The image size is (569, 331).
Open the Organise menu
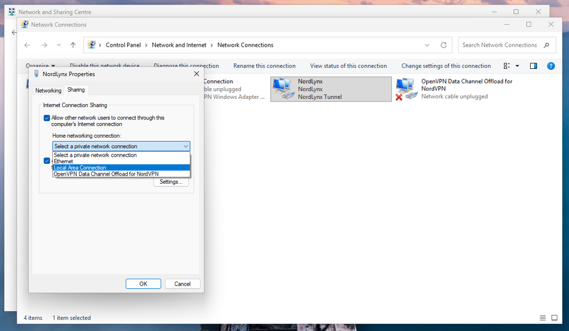point(40,66)
